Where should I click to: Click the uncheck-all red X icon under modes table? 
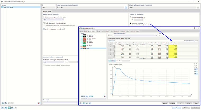(112, 61)
